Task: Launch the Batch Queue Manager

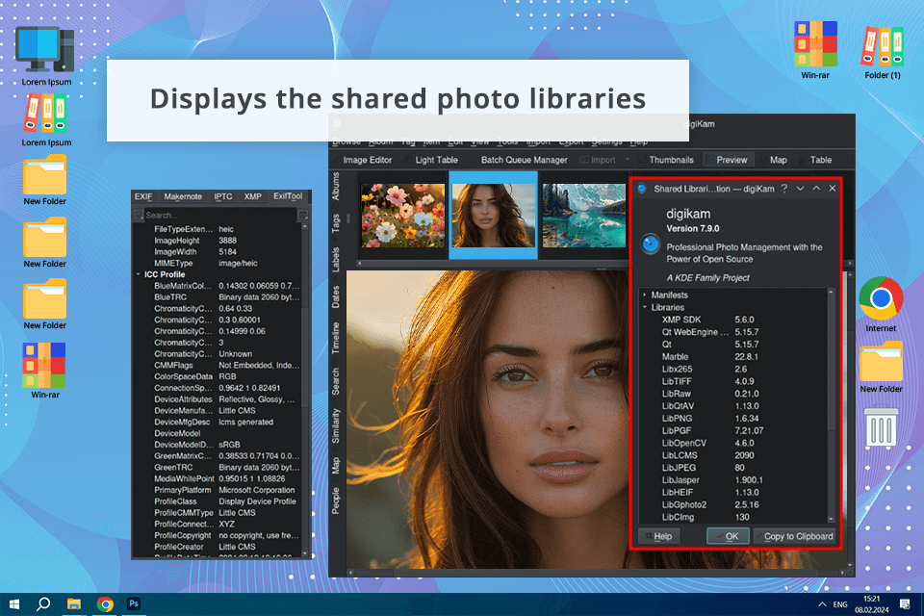Action: click(x=519, y=160)
